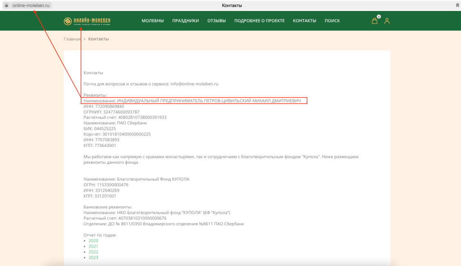Click the info@online-moleben.ru email text
Viewport: 461px width, 266px height.
[x=194, y=83]
